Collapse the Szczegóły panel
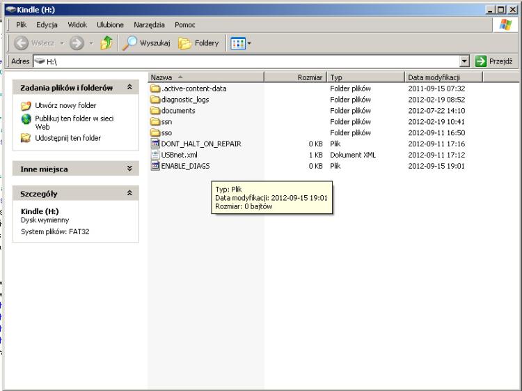 tap(129, 193)
